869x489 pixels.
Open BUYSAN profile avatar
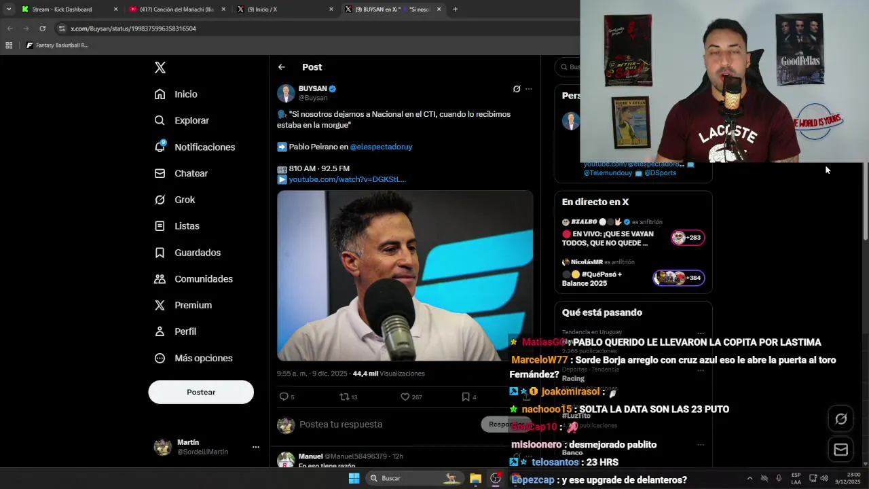pyautogui.click(x=286, y=93)
